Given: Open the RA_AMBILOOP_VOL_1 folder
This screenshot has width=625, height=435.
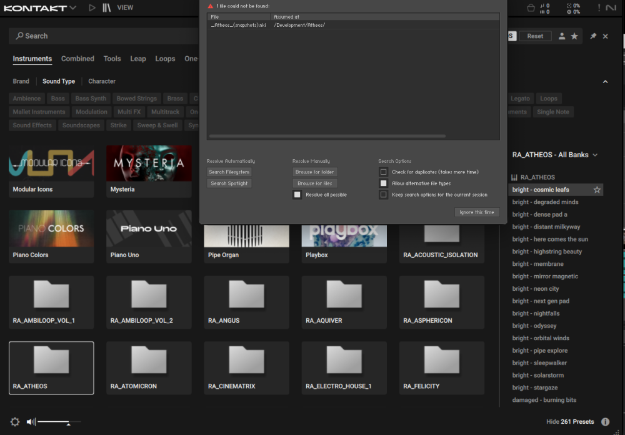Looking at the screenshot, I should point(51,303).
